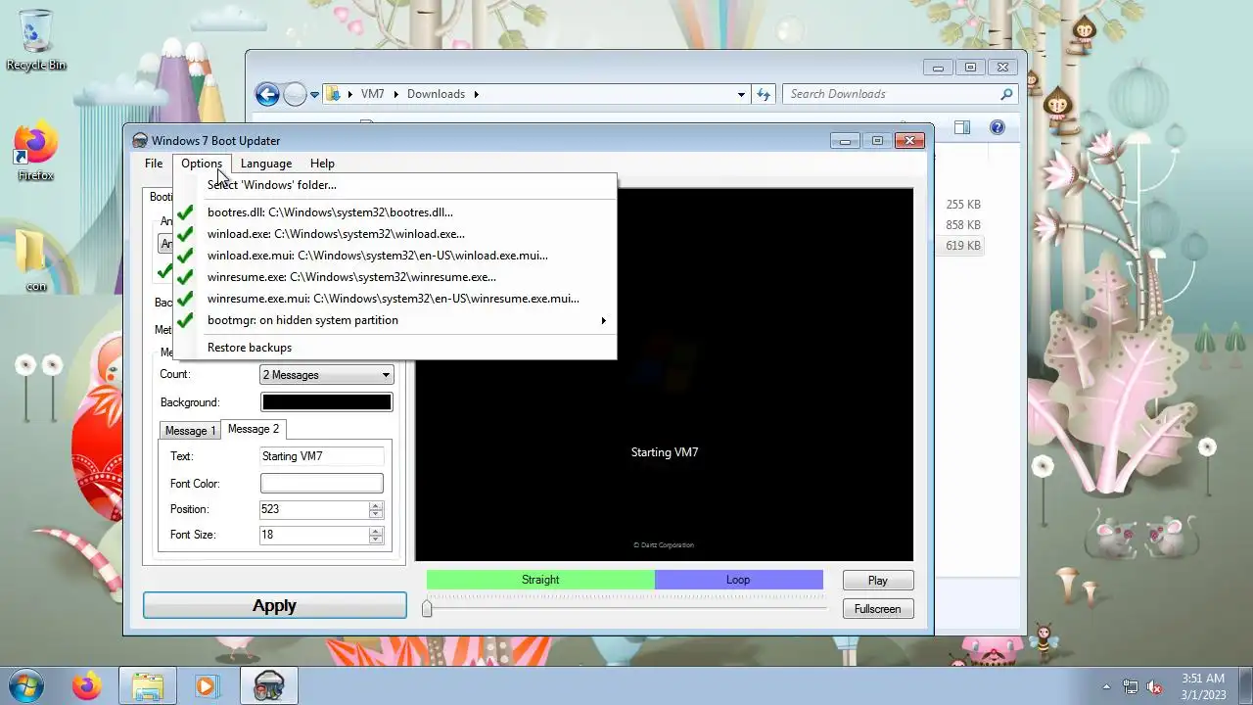The width and height of the screenshot is (1253, 705).
Task: Click the message Text field 'Starting VM7'
Action: 321,456
